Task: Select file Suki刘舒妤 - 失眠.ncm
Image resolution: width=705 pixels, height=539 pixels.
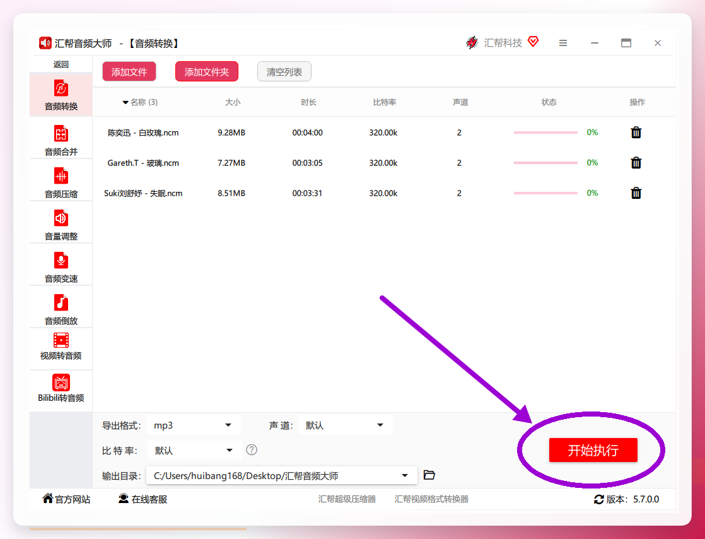Action: 143,194
